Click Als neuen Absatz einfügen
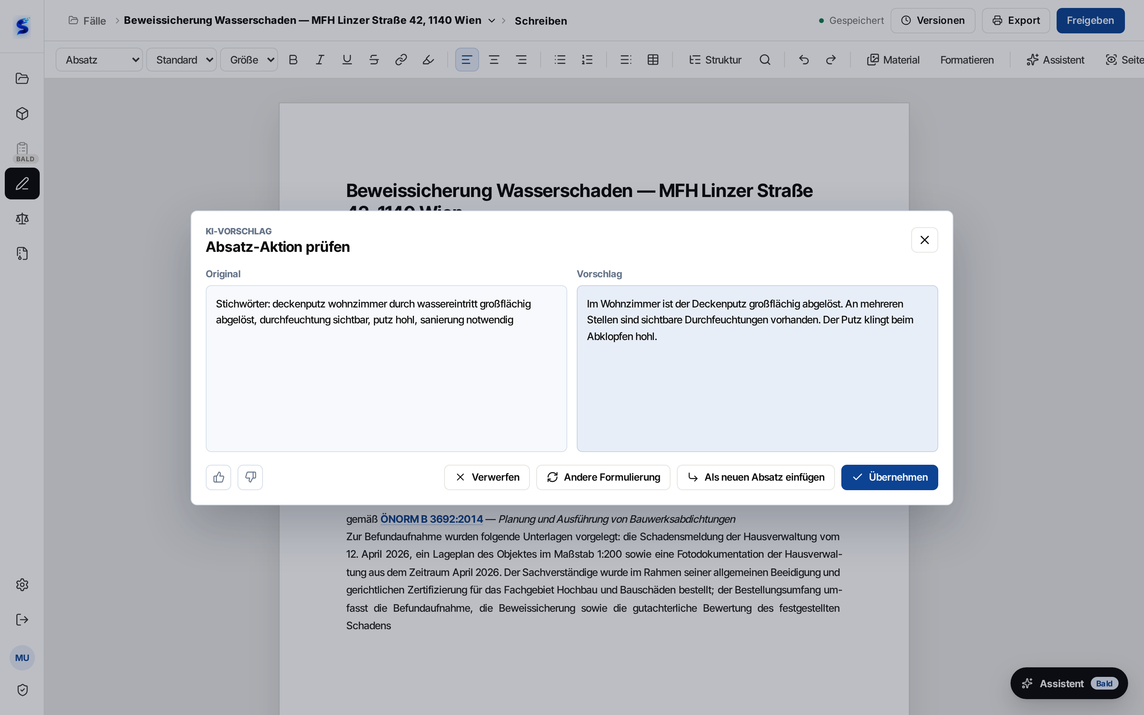Screen dimensions: 1144x715 click(x=756, y=477)
